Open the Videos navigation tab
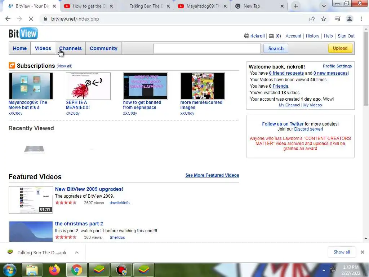This screenshot has width=369, height=277. [43, 48]
